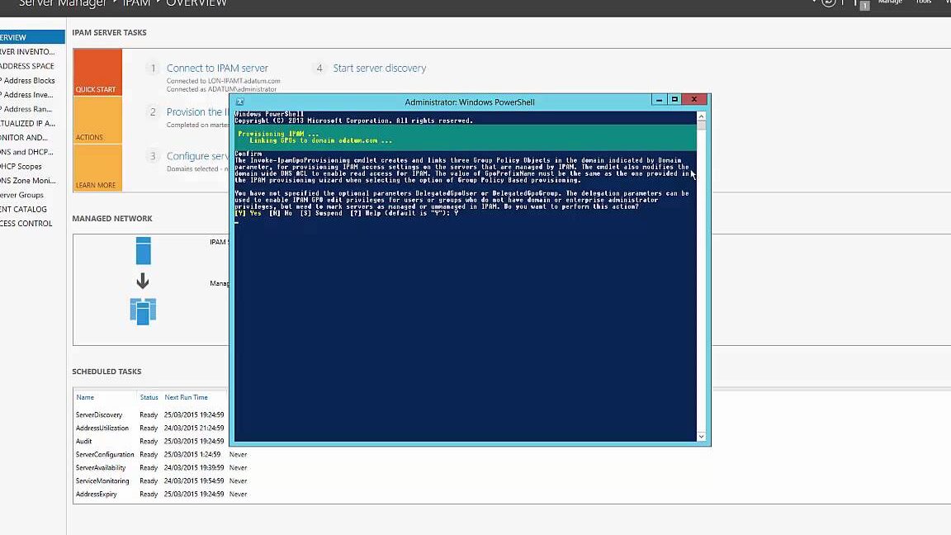Click the refresh icon on the Server Manager bar
Viewport: 951px width, 535px height.
tap(829, 2)
